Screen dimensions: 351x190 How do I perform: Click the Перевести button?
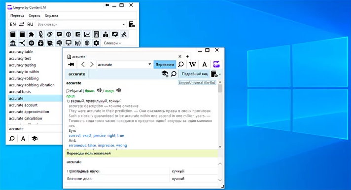pos(165,65)
